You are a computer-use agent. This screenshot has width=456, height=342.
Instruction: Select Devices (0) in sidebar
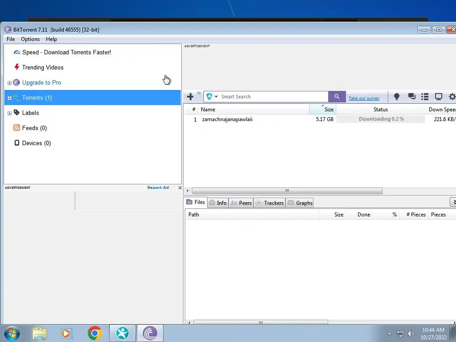click(37, 143)
